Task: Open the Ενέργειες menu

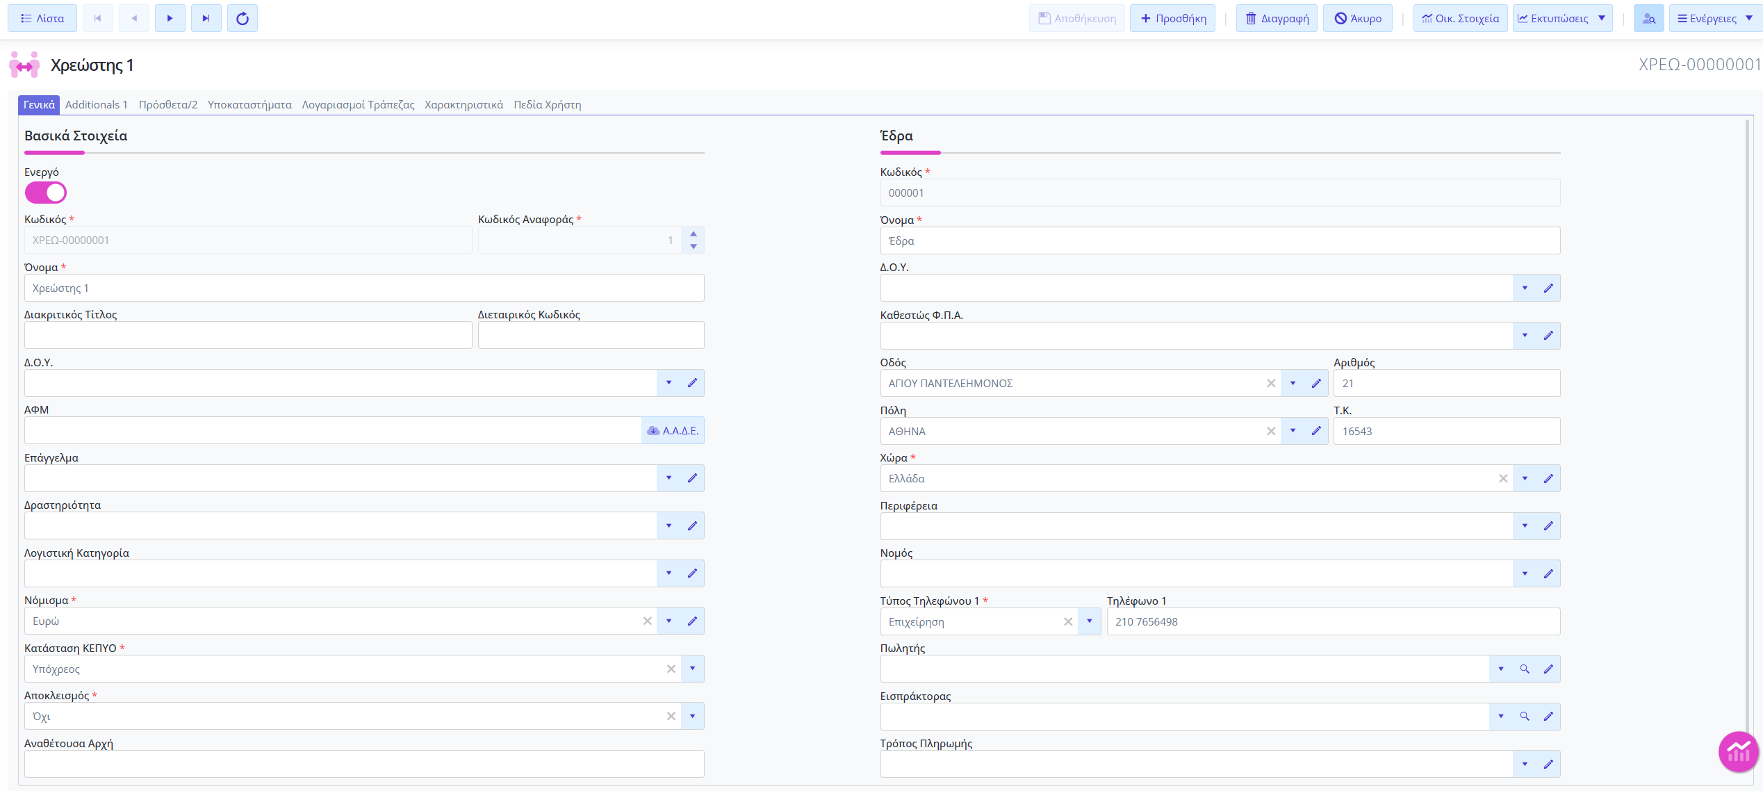Action: pyautogui.click(x=1714, y=18)
